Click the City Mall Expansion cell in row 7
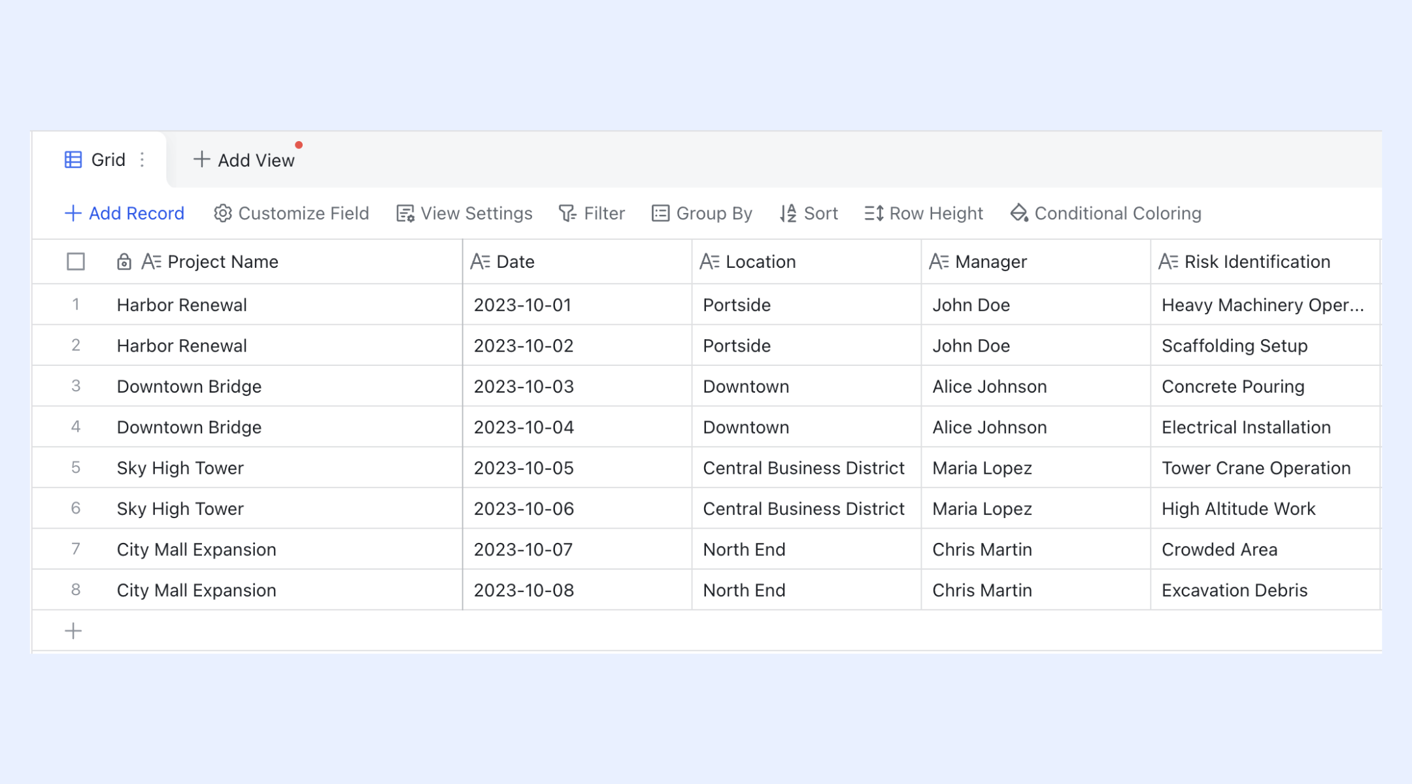The image size is (1412, 784). click(x=286, y=549)
